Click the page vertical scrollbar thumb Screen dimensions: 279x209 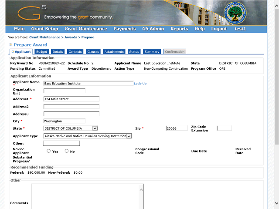coord(276,77)
